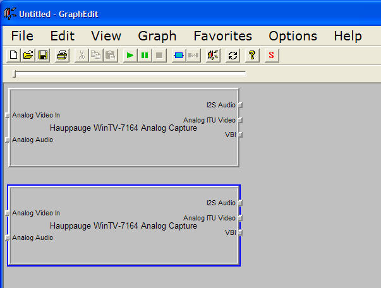Click the New graph toolbar icon
The height and width of the screenshot is (288, 381).
tap(14, 56)
